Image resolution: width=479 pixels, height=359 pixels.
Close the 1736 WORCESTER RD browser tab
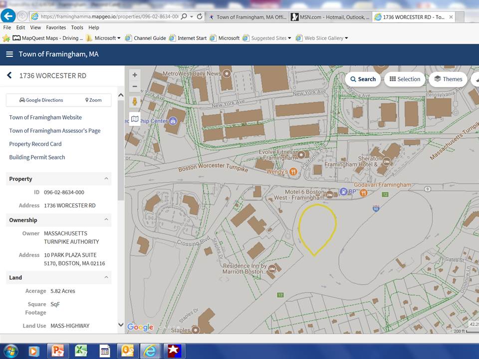(x=451, y=17)
